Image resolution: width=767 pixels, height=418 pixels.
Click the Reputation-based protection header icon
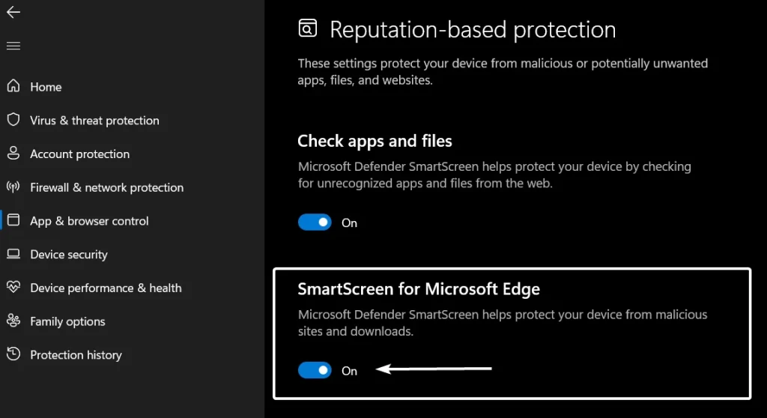tap(308, 28)
